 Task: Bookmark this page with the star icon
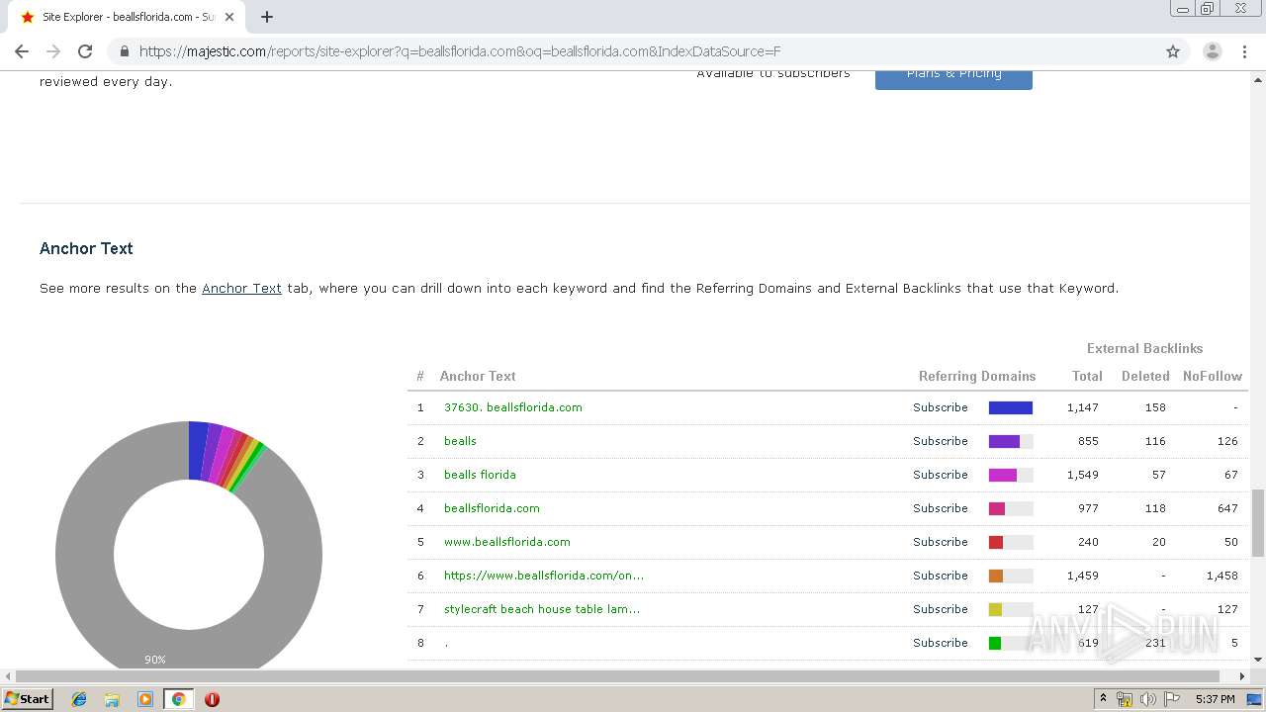point(1173,51)
